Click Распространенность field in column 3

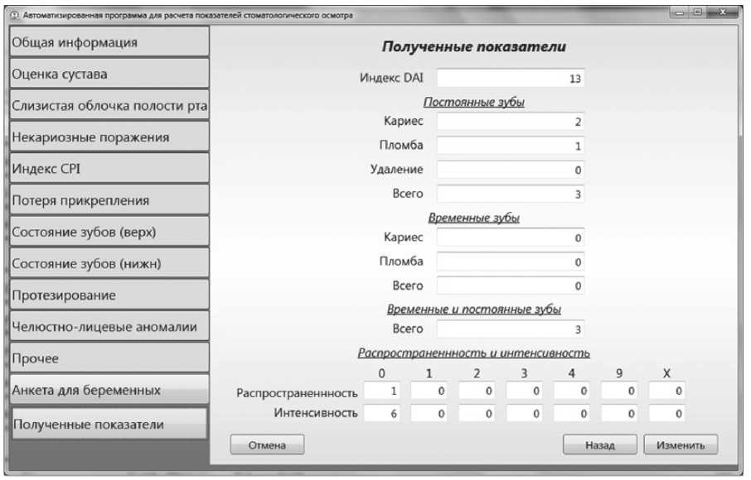click(524, 391)
